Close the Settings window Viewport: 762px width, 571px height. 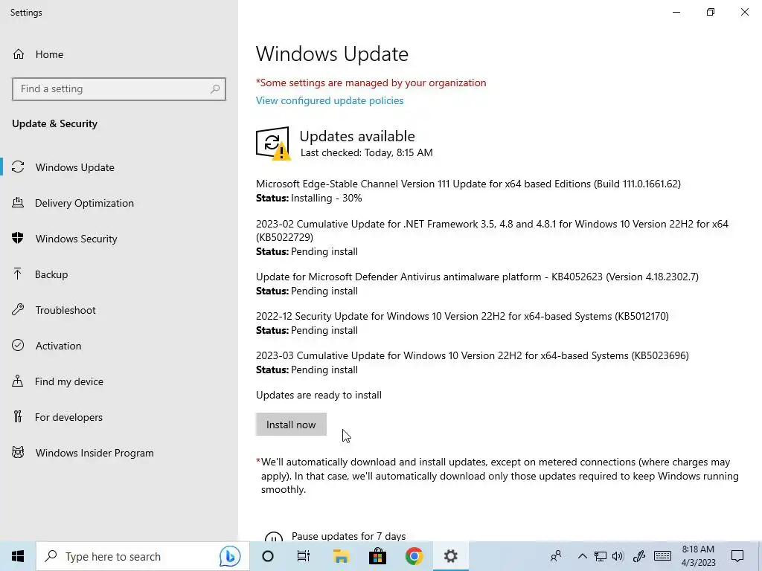744,12
